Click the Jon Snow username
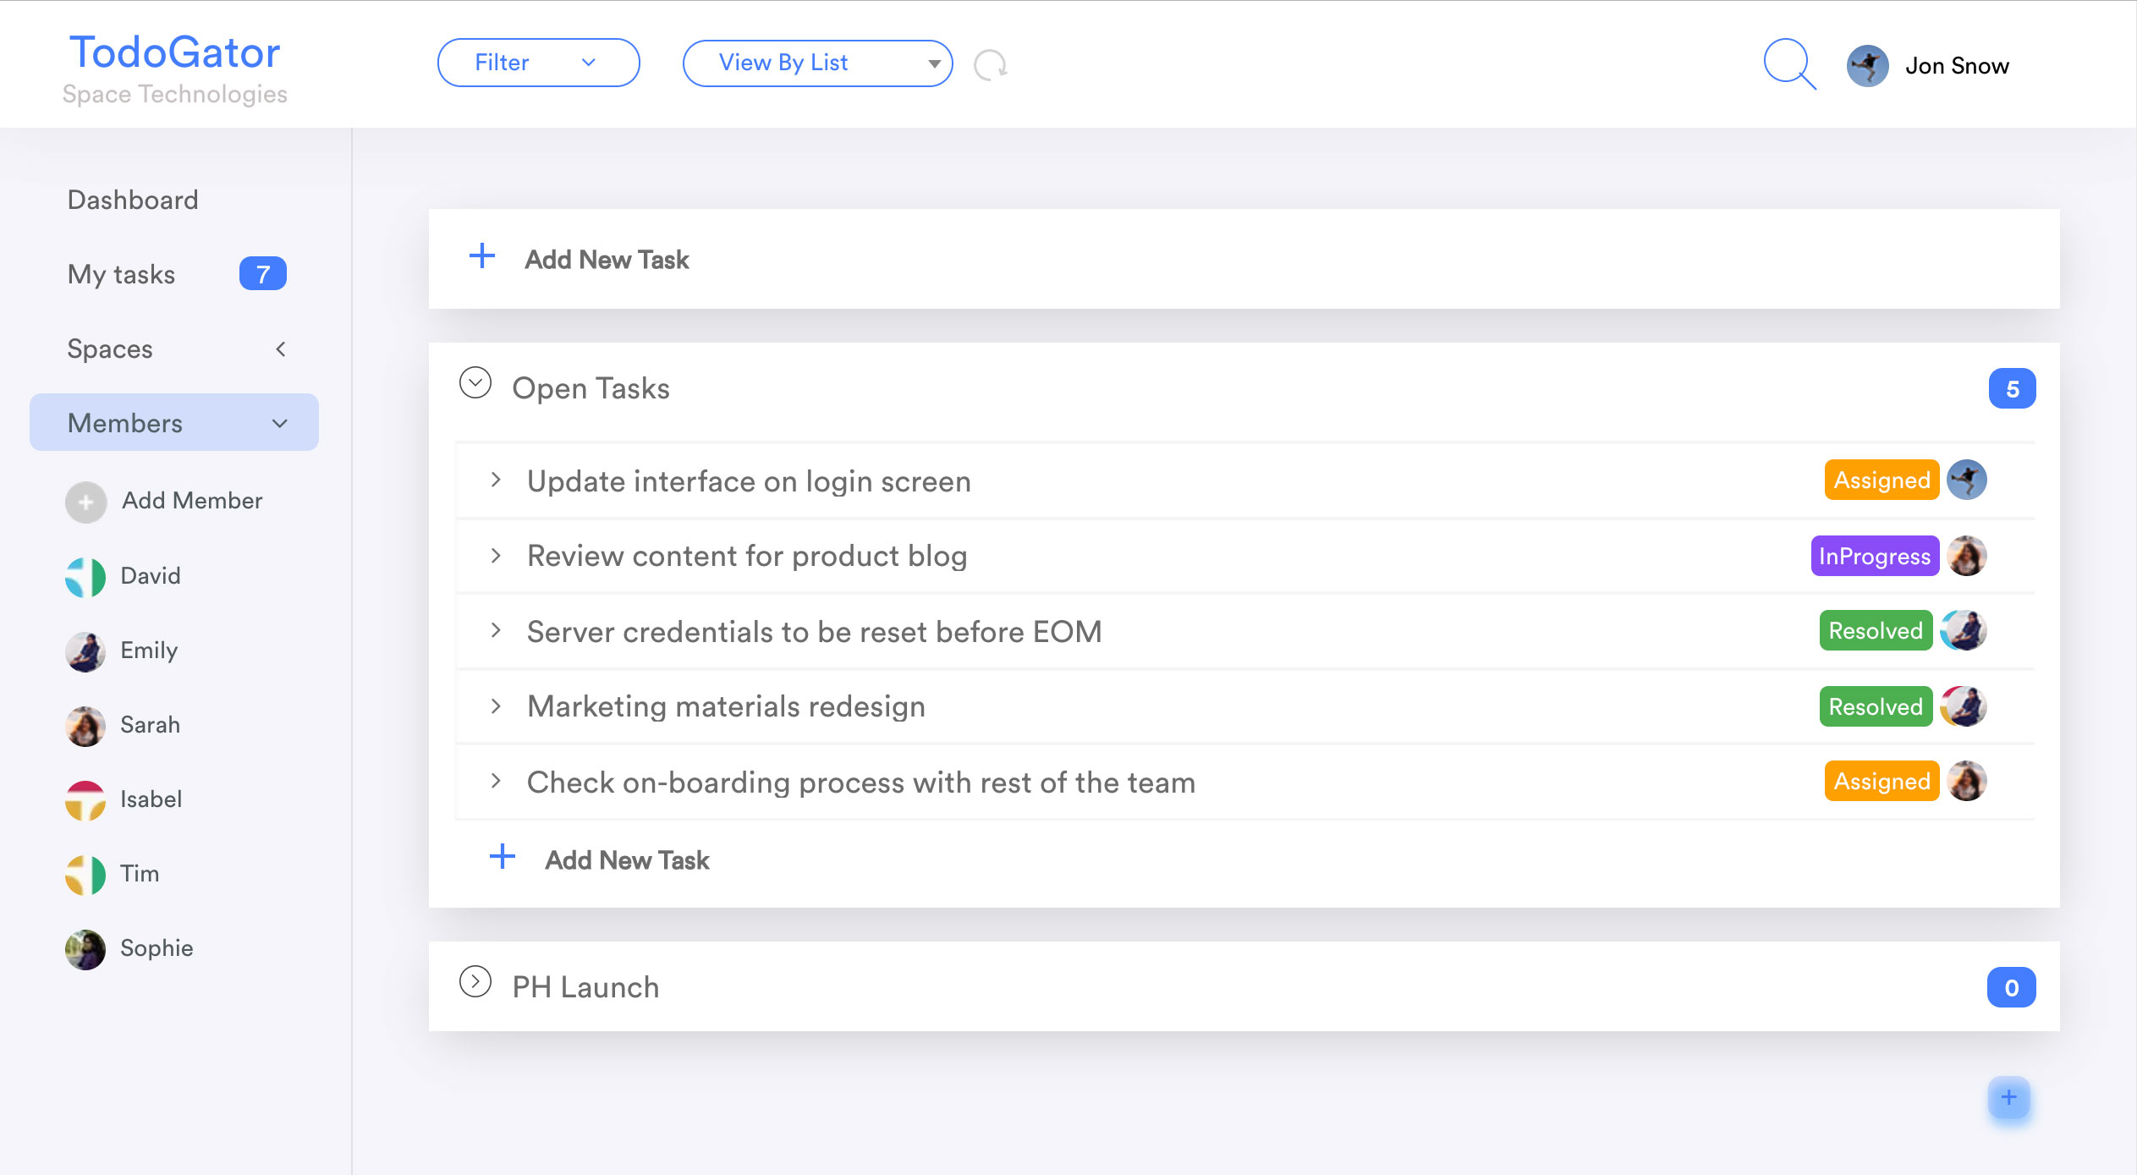This screenshot has height=1175, width=2137. [x=1957, y=66]
